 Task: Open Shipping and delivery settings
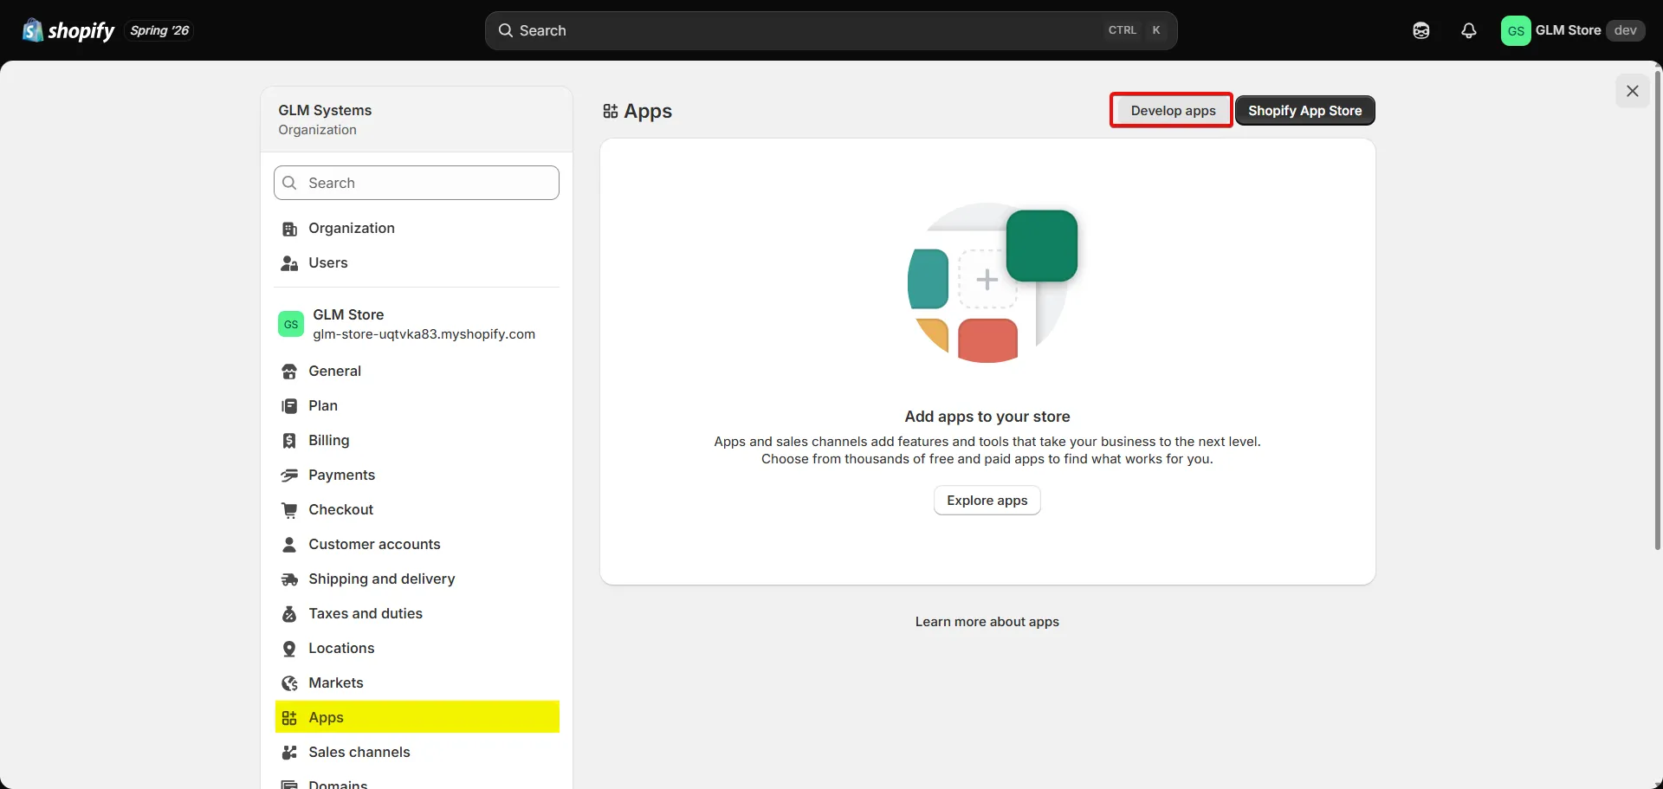point(417,579)
